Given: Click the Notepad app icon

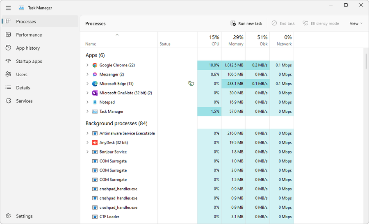Looking at the screenshot, I should tap(95, 102).
